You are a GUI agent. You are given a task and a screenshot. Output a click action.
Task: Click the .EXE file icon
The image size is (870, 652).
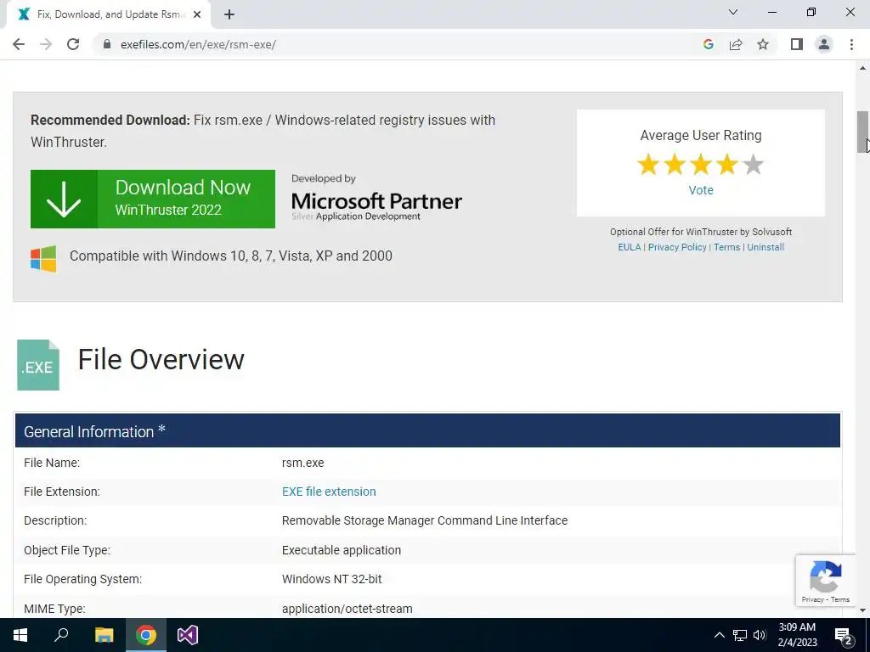[38, 365]
